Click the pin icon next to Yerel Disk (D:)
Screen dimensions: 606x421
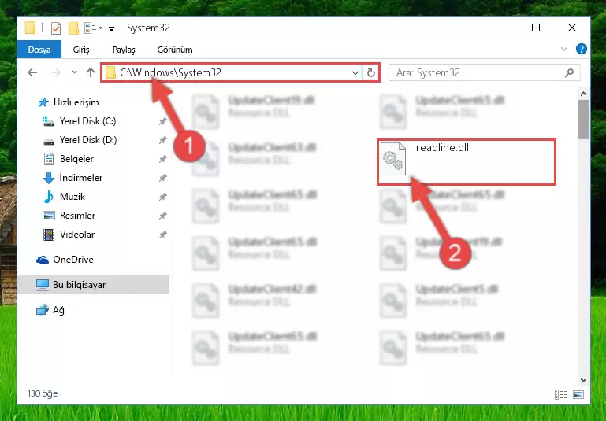click(162, 140)
